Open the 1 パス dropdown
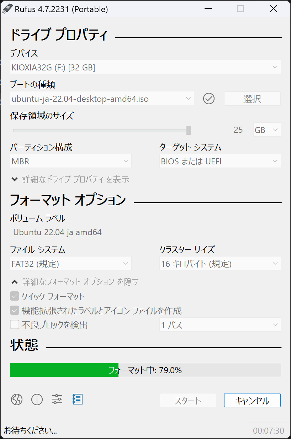Screen dimensions: 291x439 (220, 324)
